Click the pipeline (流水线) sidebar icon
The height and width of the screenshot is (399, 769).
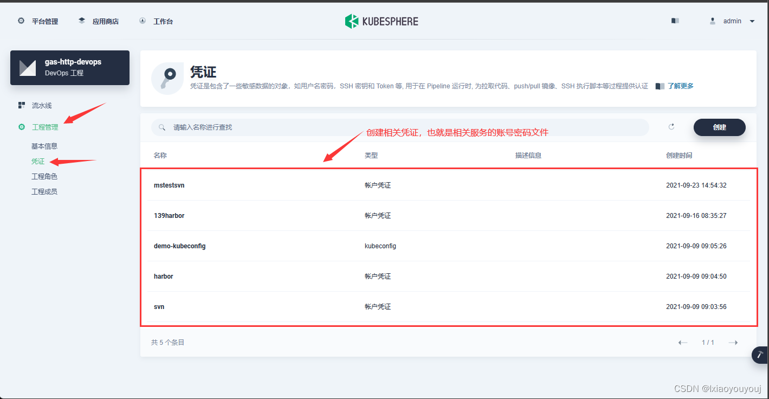pos(21,105)
